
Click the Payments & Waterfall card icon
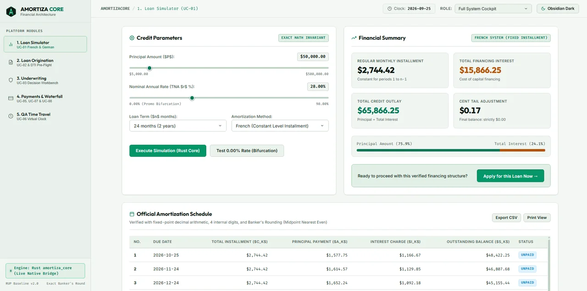coord(11,98)
